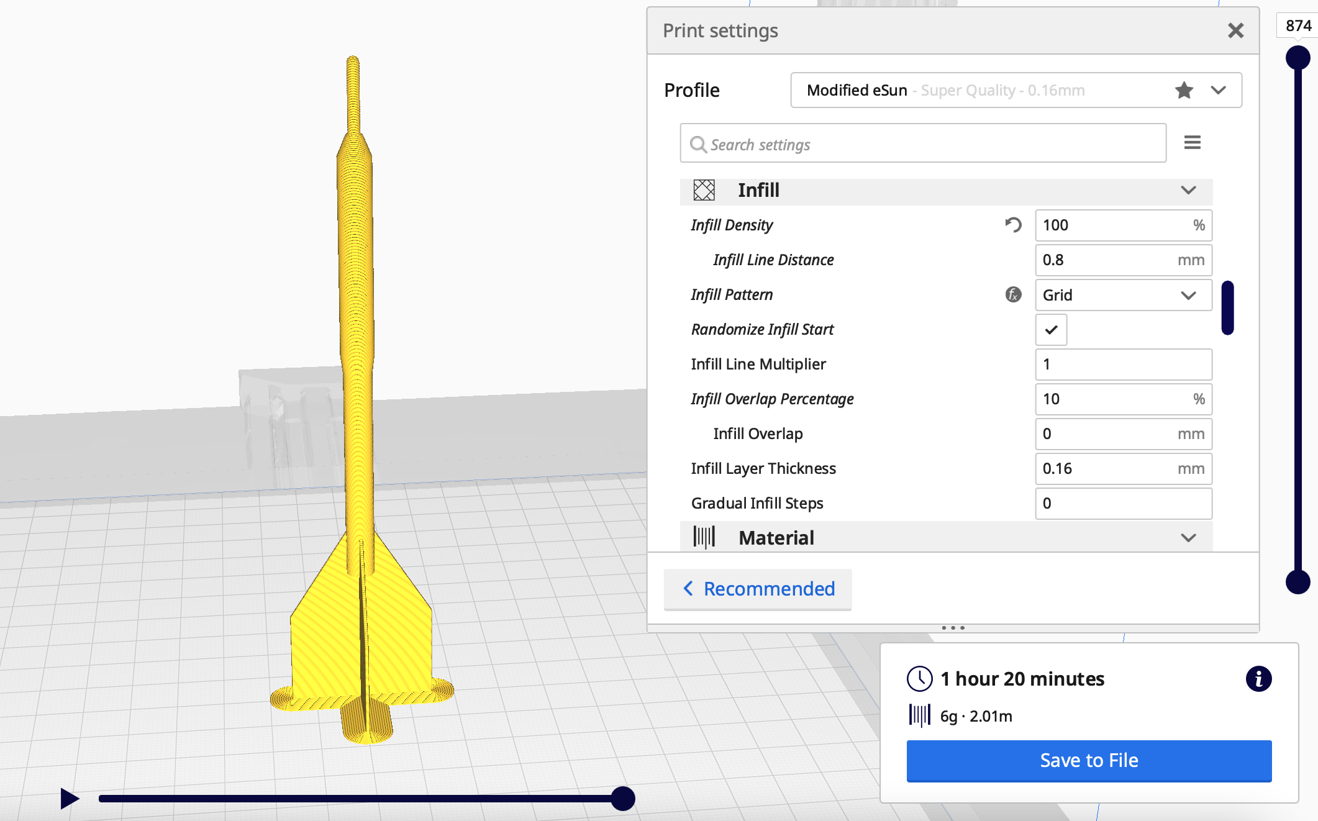Close the Print settings panel
This screenshot has height=821, width=1318.
[x=1235, y=30]
